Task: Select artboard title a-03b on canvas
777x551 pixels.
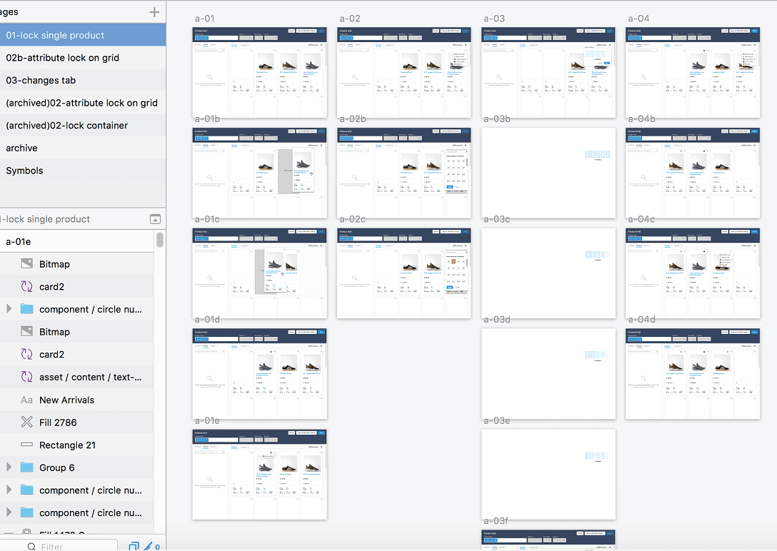Action: click(x=497, y=118)
